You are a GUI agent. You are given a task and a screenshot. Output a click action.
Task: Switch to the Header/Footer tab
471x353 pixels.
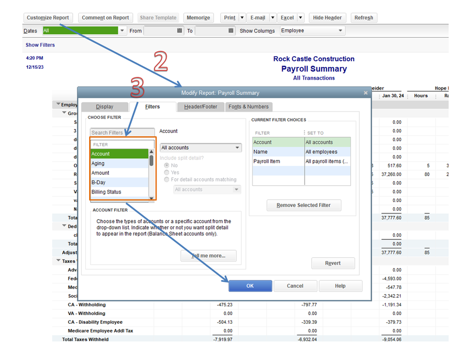pyautogui.click(x=200, y=107)
